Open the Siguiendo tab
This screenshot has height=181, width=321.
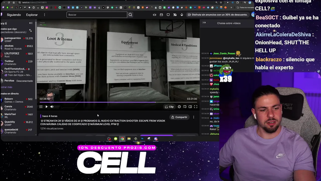[x=14, y=15]
